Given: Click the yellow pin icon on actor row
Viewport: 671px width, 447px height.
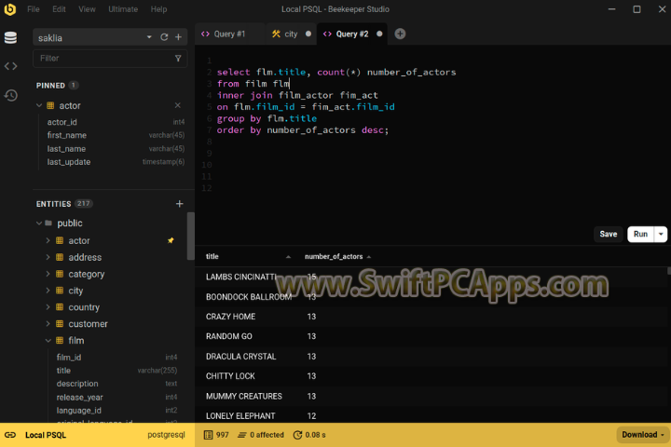Looking at the screenshot, I should pos(171,240).
